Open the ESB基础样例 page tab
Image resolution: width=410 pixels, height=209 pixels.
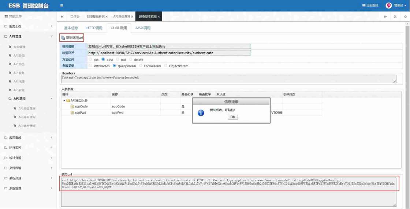[96, 16]
